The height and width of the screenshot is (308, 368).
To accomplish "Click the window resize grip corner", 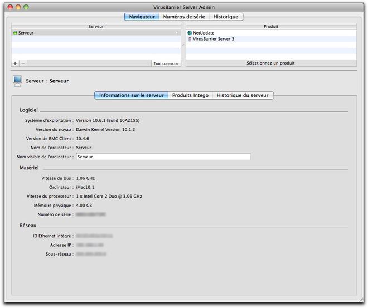I will (361, 300).
